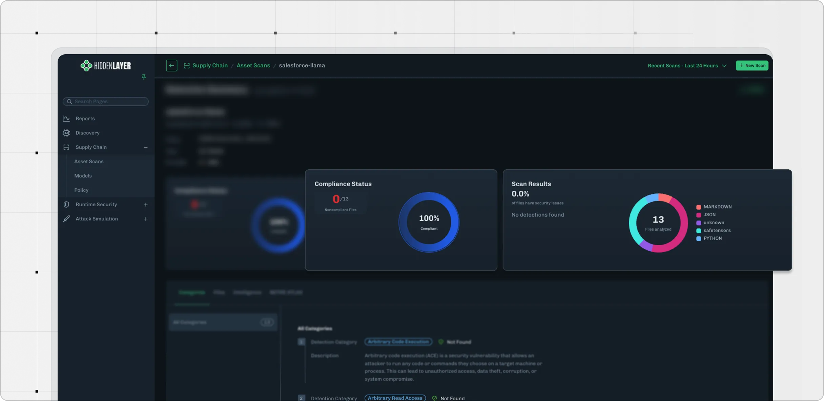Image resolution: width=824 pixels, height=401 pixels.
Task: Click the Runtime Security shield icon
Action: 66,205
